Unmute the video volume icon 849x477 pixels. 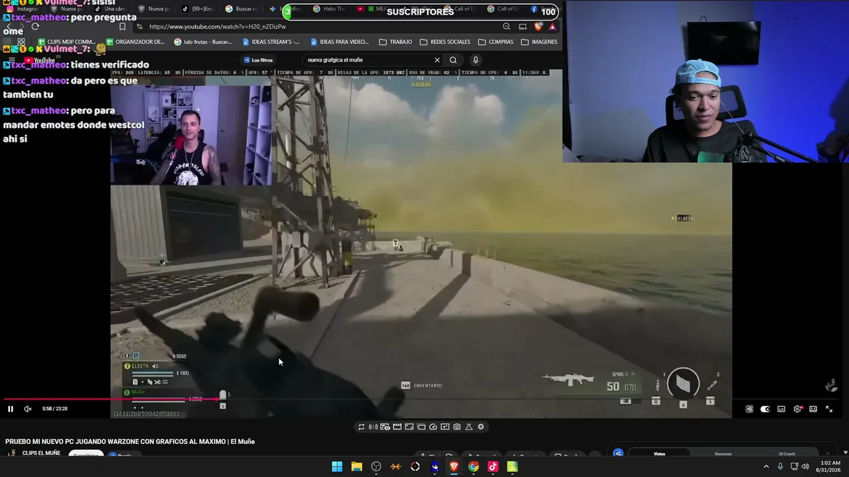(x=28, y=409)
